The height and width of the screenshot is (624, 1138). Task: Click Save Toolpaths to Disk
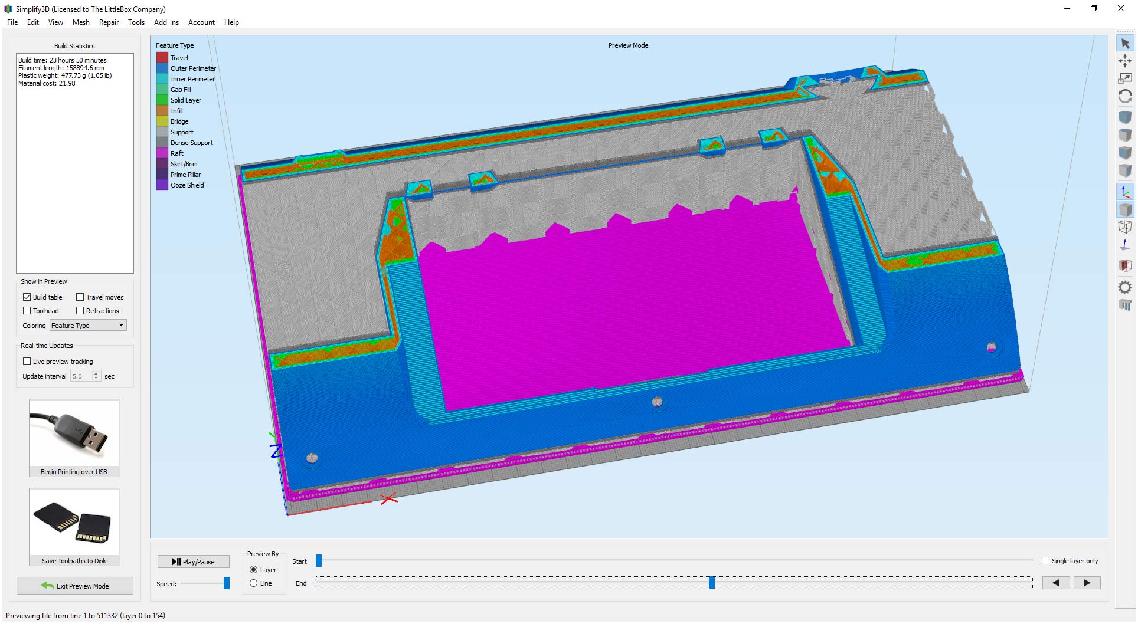74,561
